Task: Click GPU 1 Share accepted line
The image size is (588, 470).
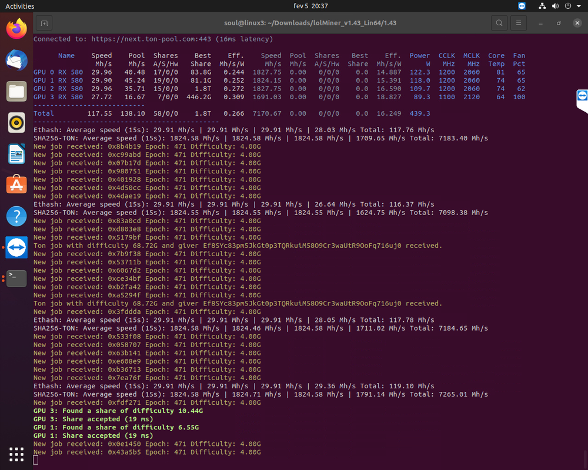Action: tap(93, 435)
